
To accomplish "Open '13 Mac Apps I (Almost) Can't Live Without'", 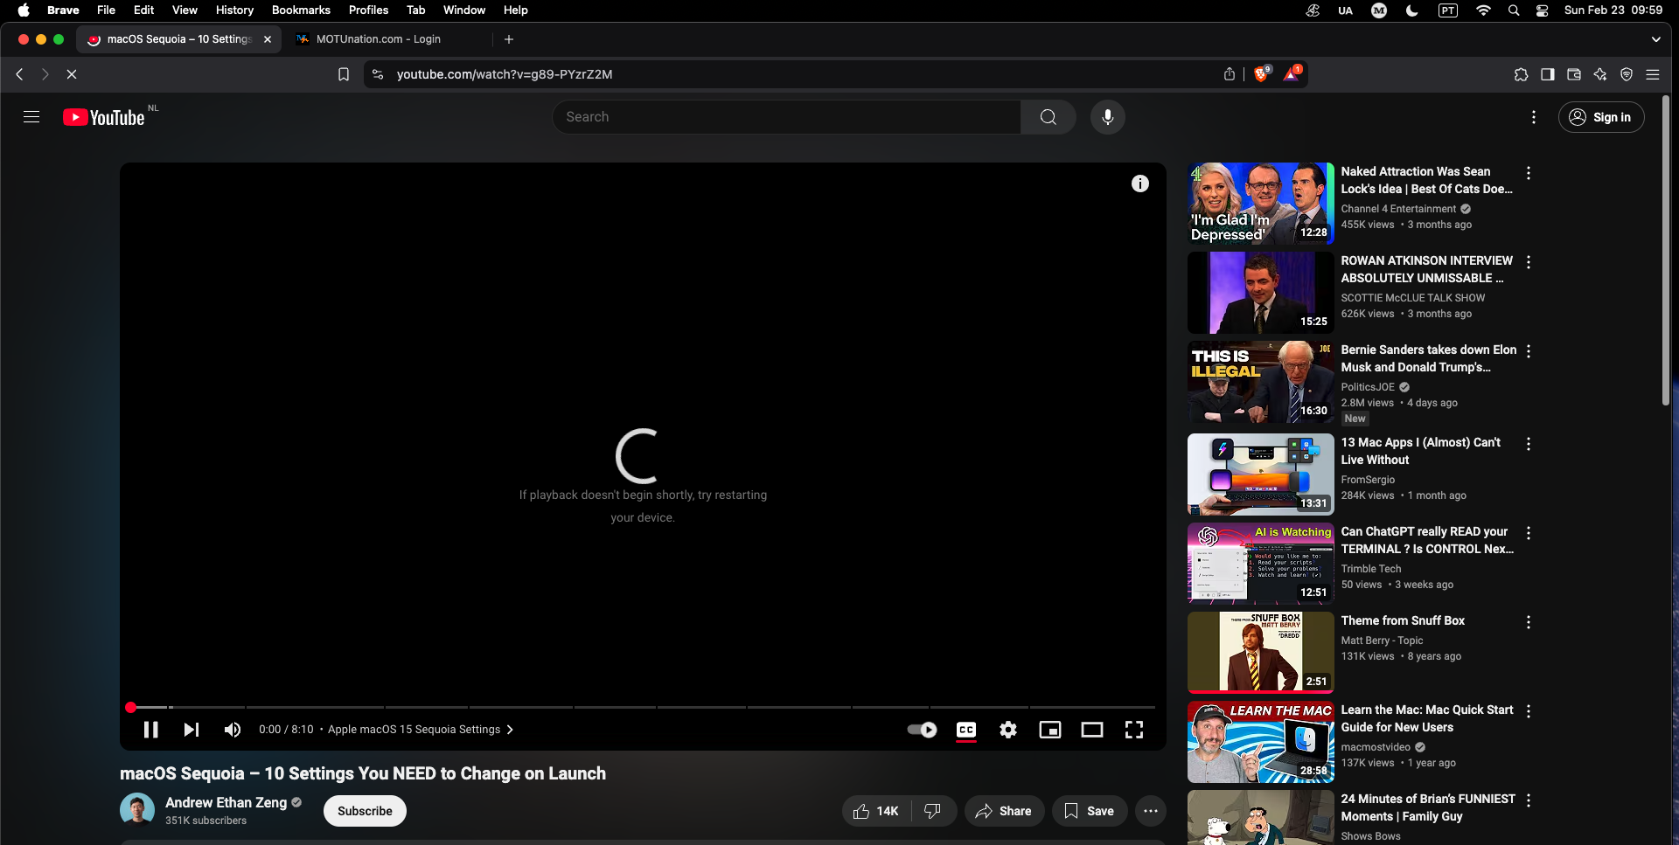I will click(1420, 451).
